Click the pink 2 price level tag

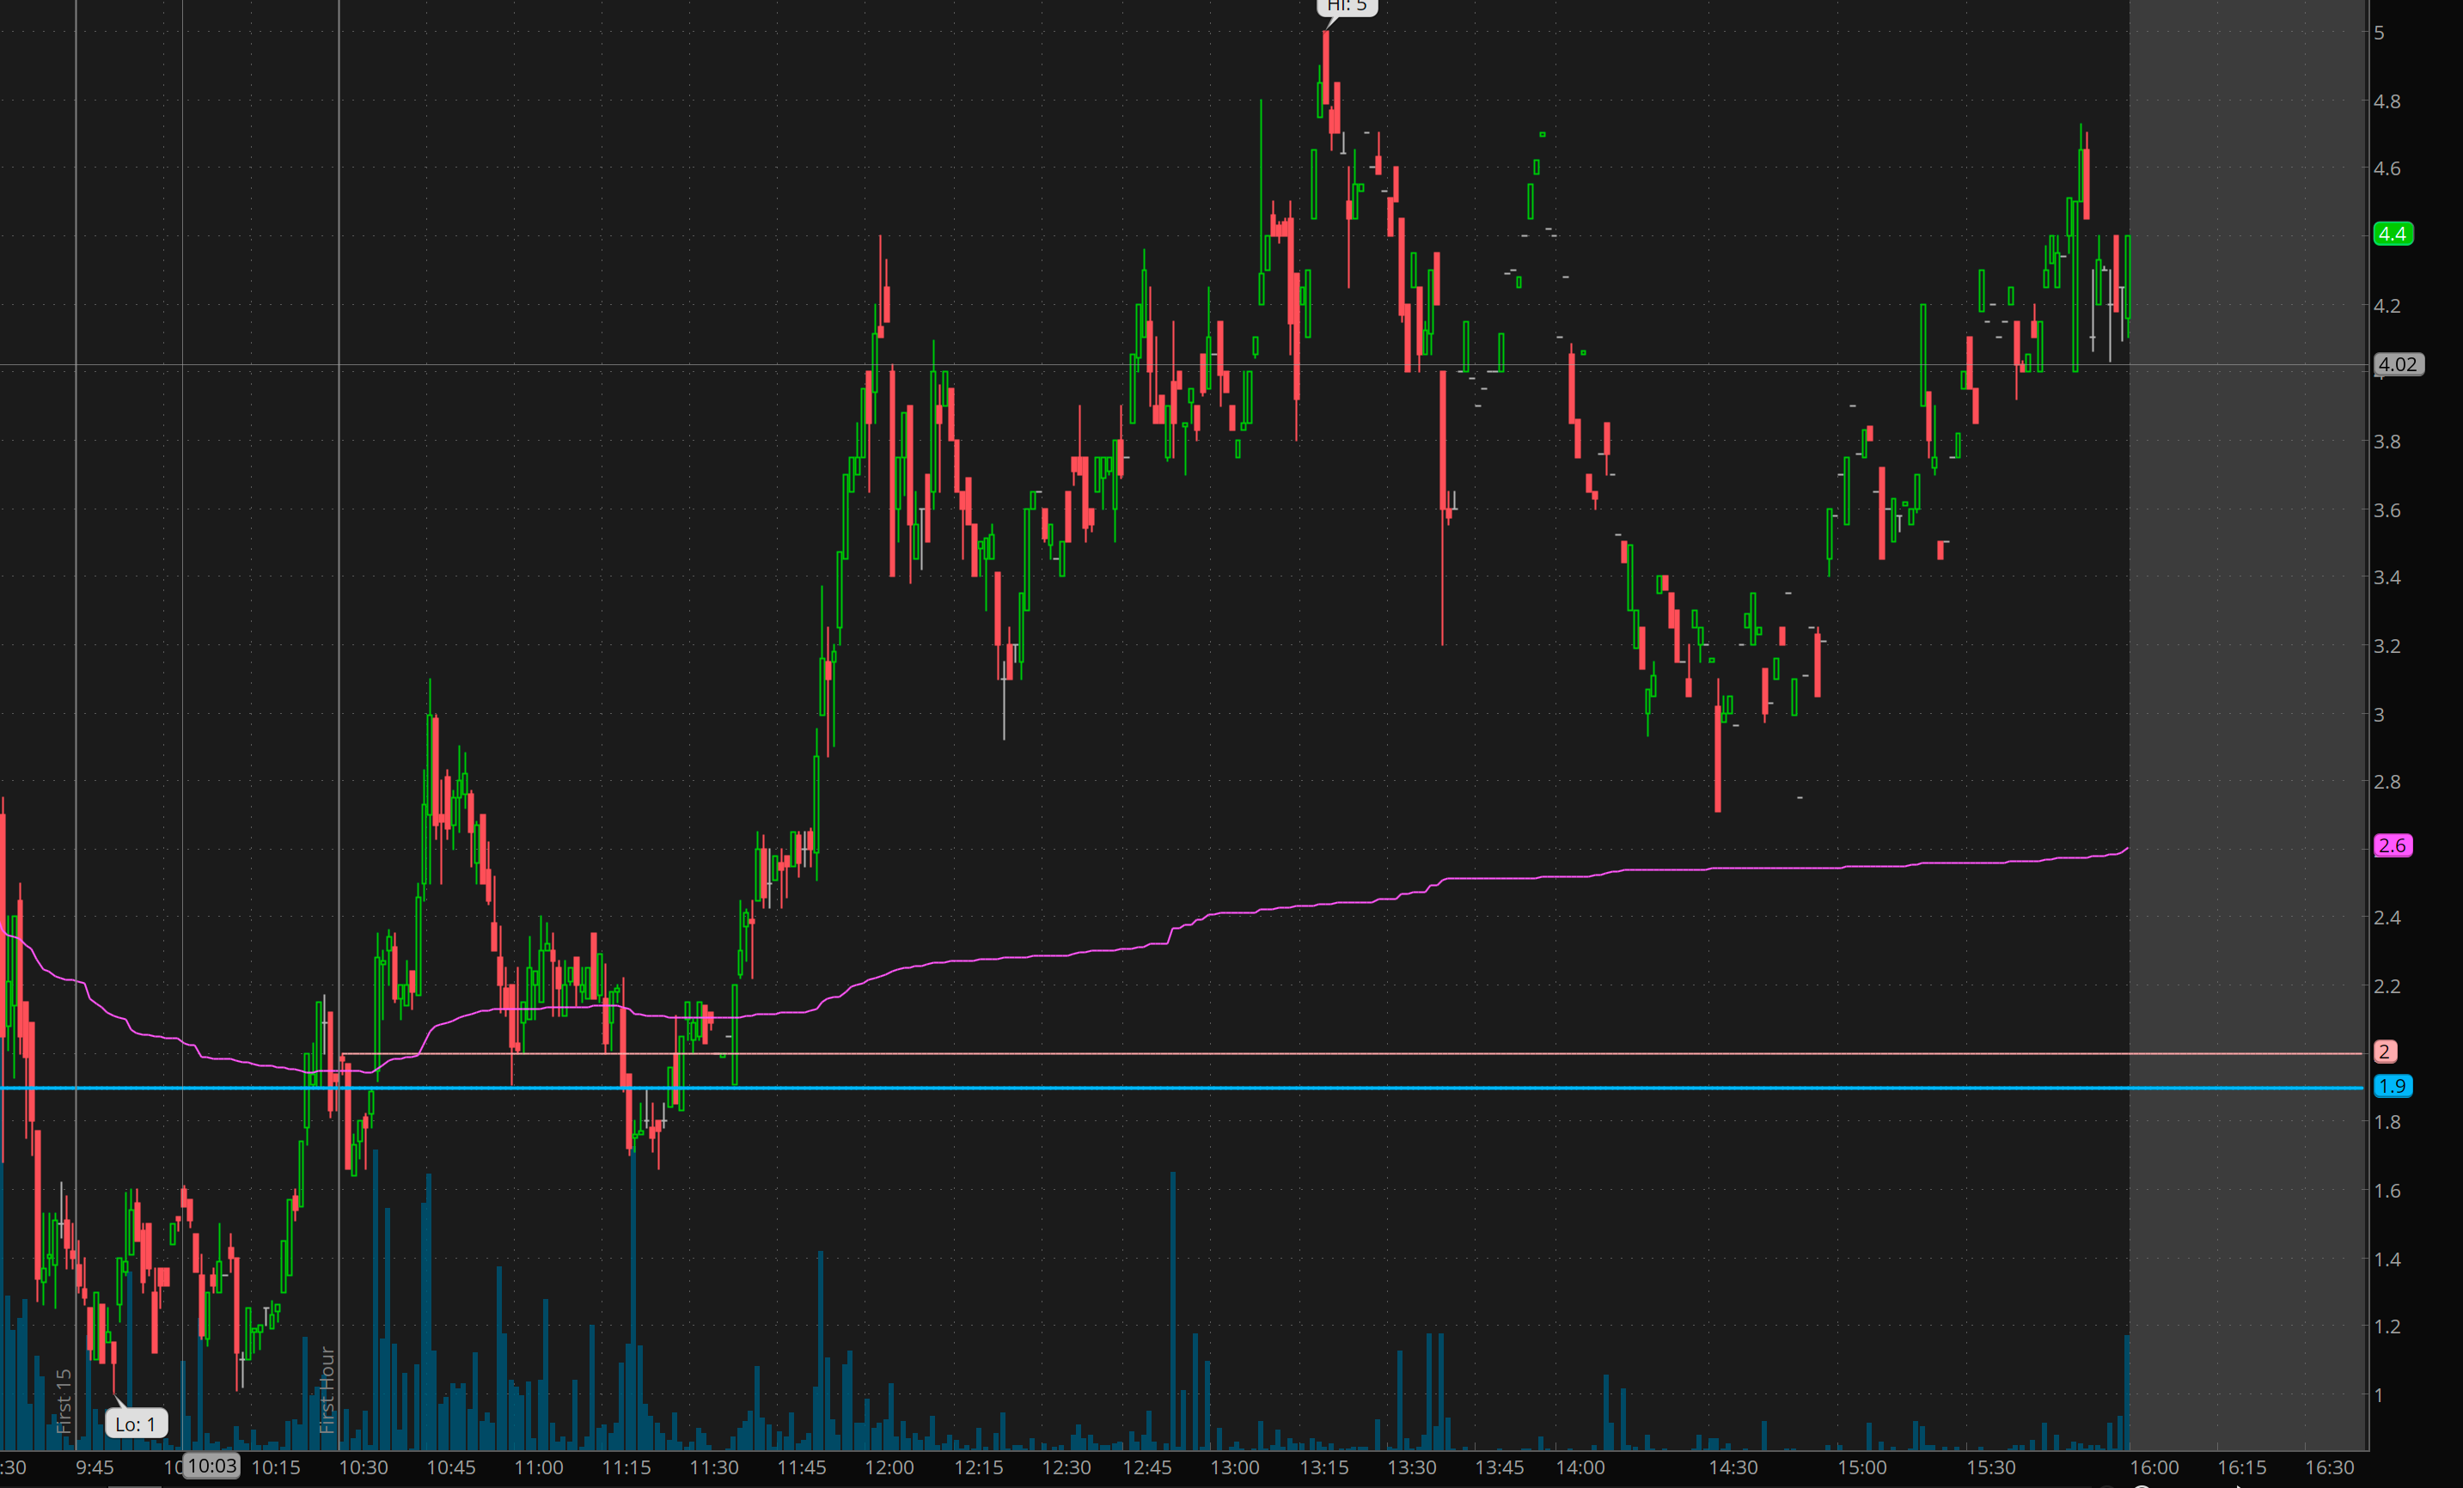click(2384, 1052)
